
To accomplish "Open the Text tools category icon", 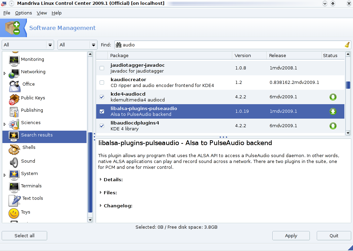I will point(14,199).
